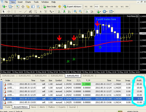Viewport: 146px width, 112px height.
Task: Switch chart to Candlesticks type
Action: pos(64,12)
